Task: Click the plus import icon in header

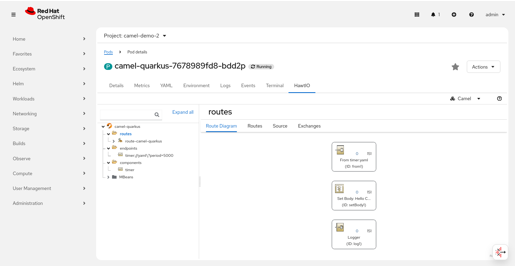Action: tap(454, 15)
